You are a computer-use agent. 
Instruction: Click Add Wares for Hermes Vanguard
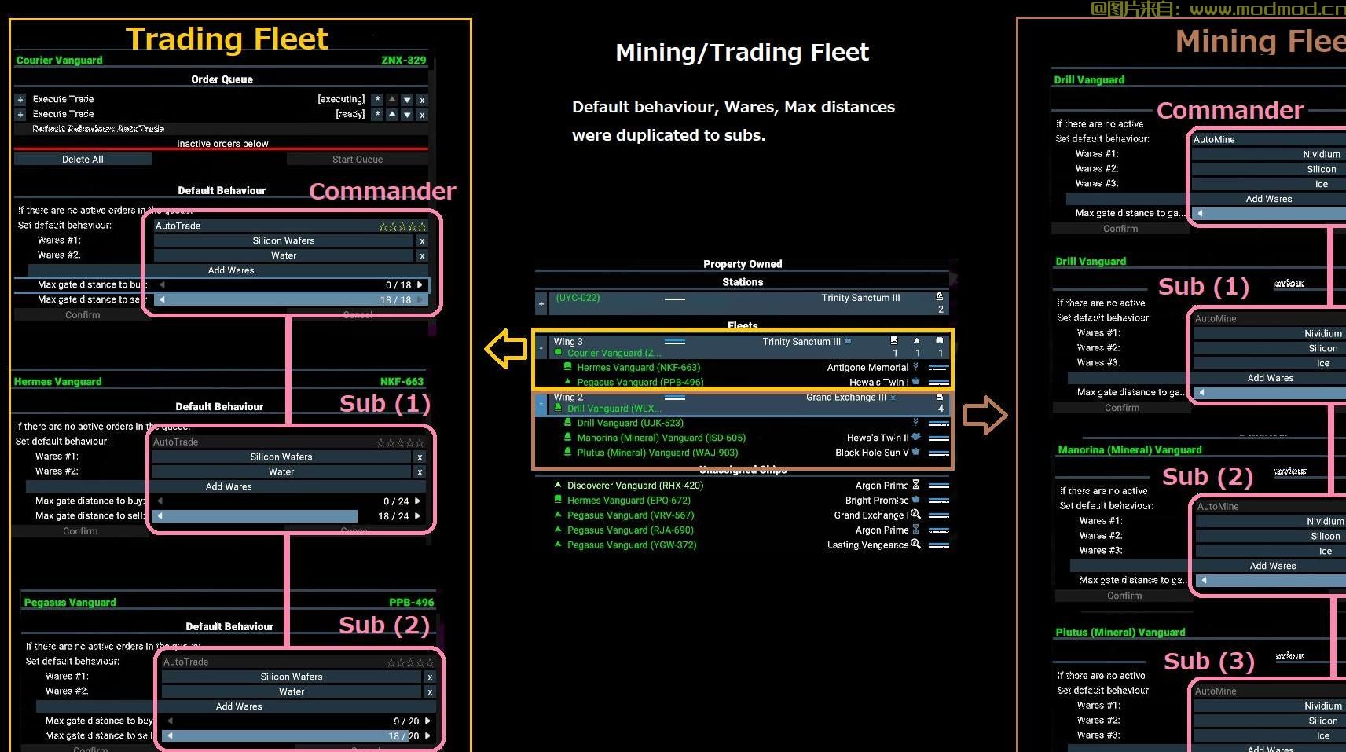point(229,487)
